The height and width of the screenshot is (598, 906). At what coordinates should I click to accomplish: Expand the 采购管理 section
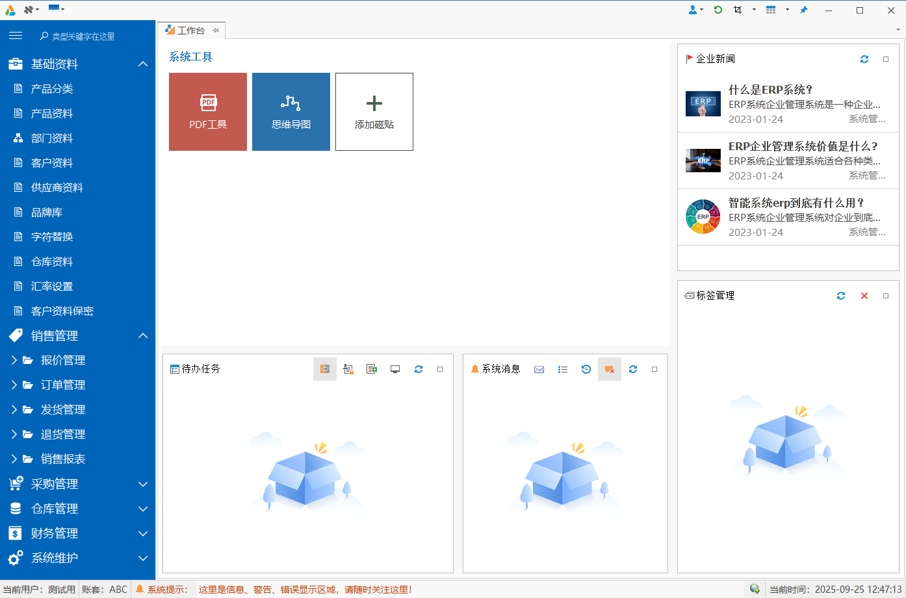tap(142, 484)
